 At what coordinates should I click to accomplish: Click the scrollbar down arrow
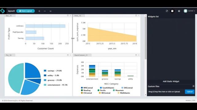tap(146, 95)
